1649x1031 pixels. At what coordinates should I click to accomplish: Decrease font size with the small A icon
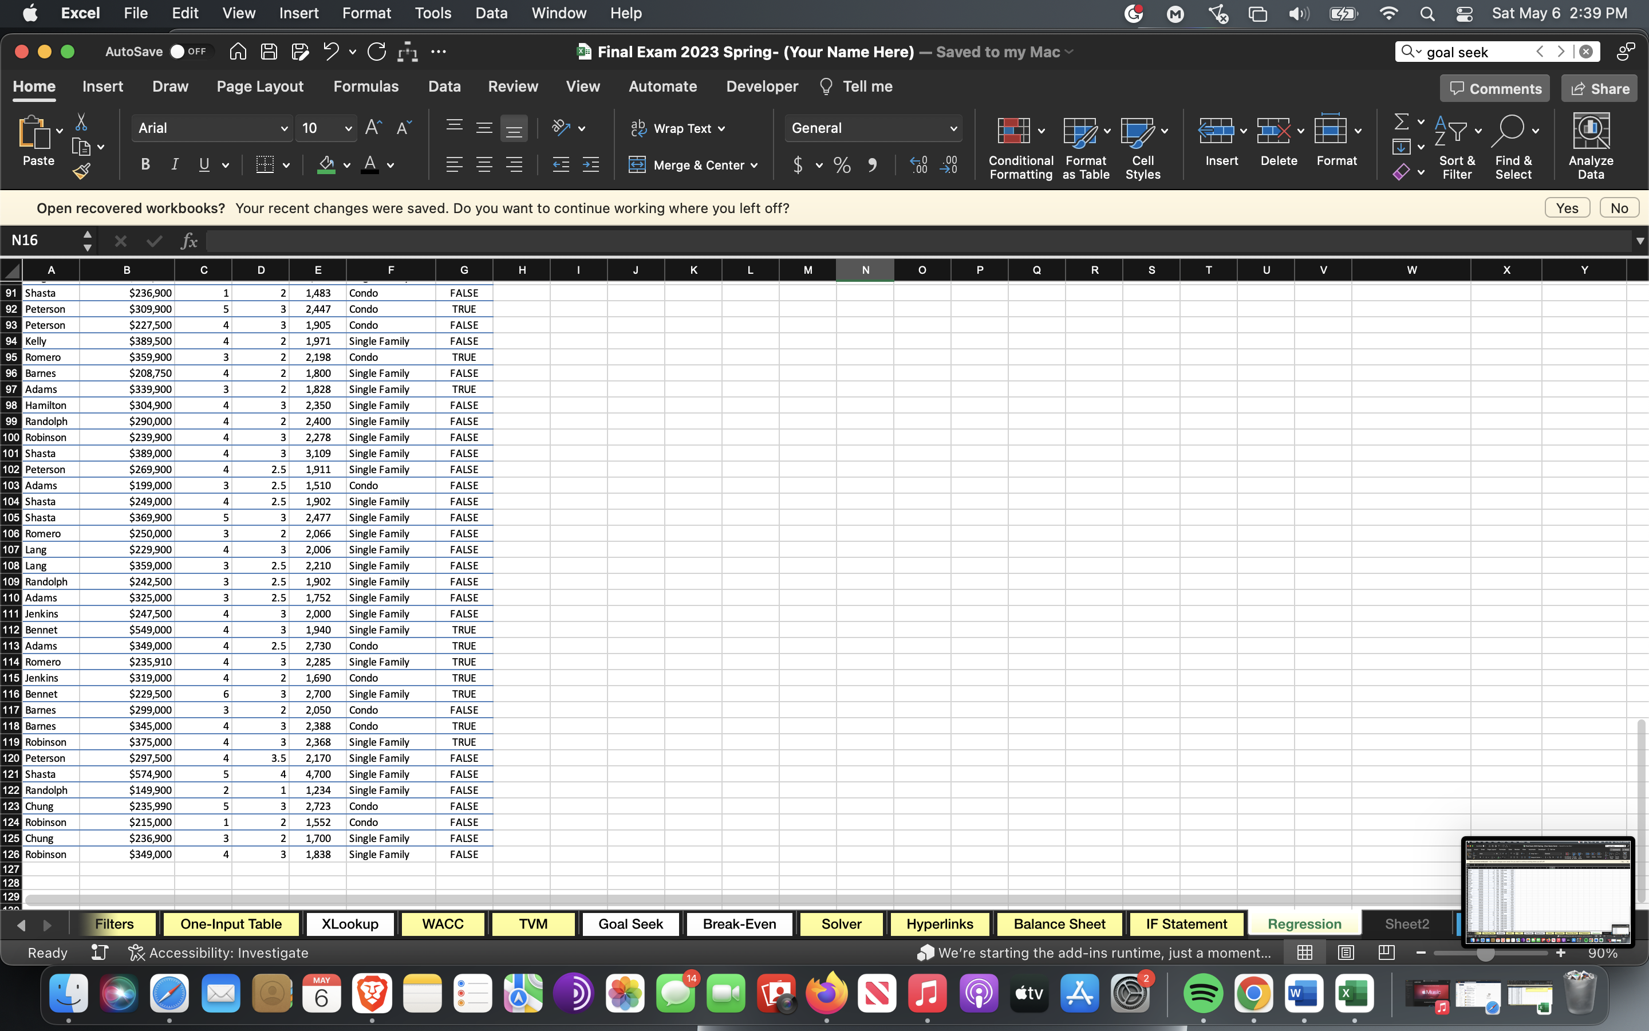coord(404,128)
